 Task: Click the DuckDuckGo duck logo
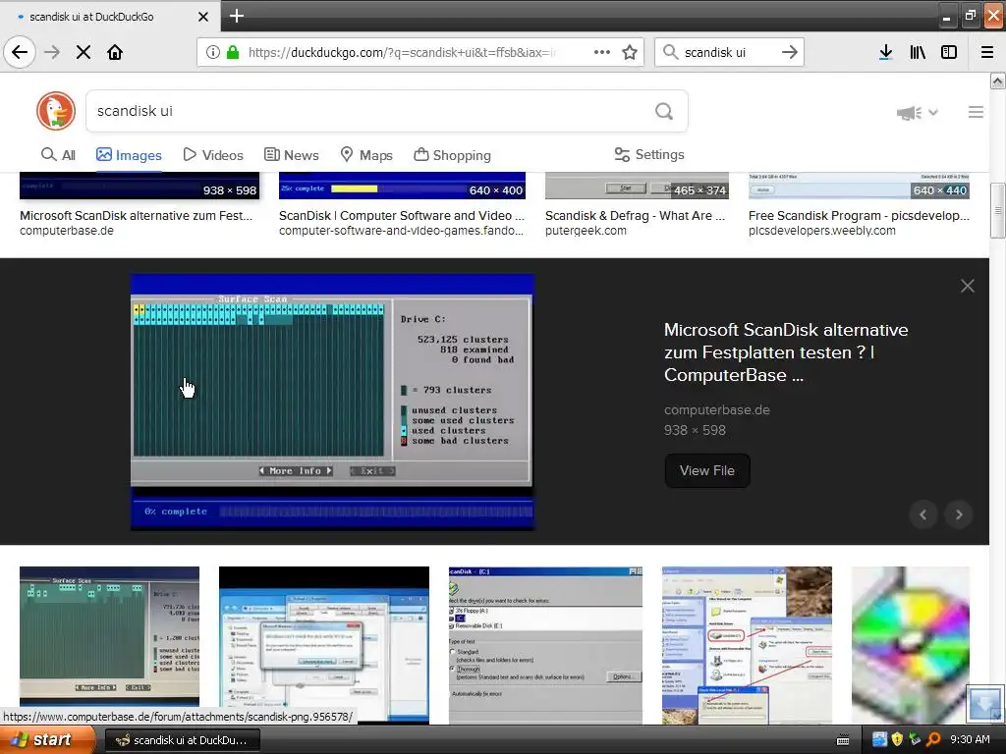[x=56, y=111]
